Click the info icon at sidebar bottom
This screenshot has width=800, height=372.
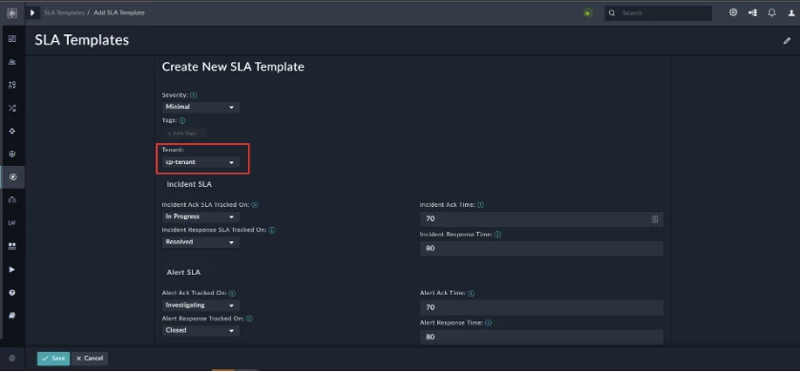click(12, 359)
